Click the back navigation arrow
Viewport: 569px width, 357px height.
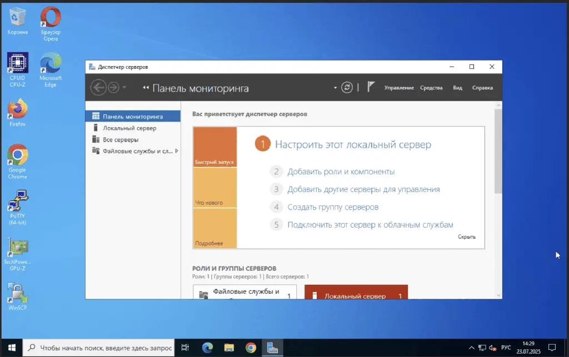[x=98, y=88]
